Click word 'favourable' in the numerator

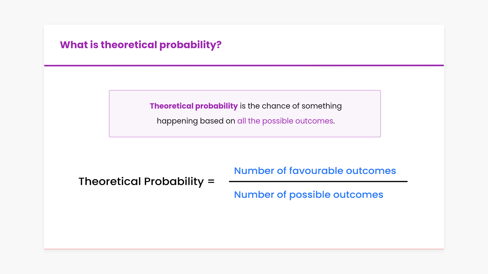coord(316,171)
